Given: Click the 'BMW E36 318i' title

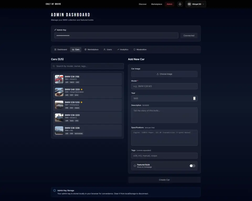Looking at the screenshot, I should point(72,77).
